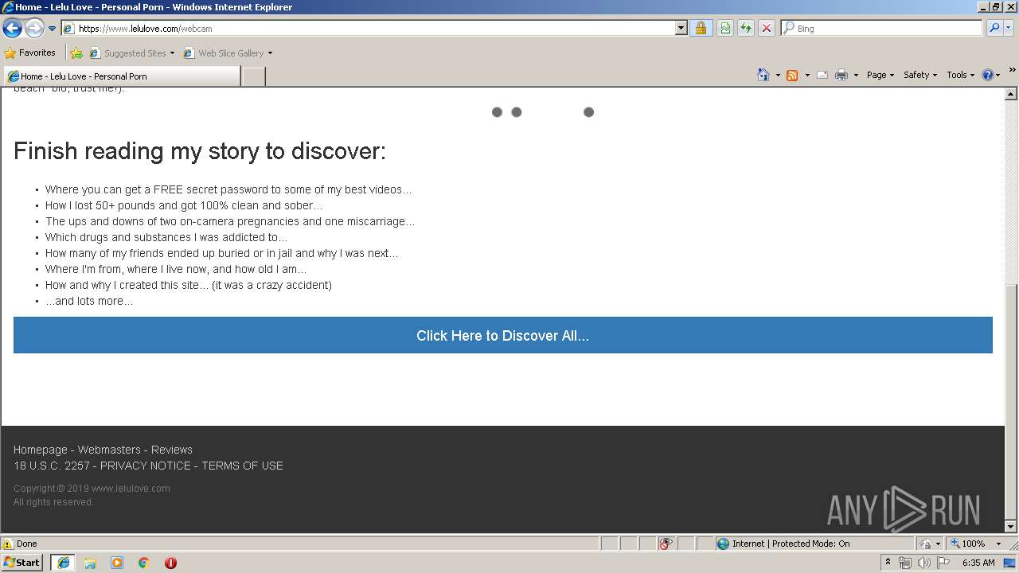Click Internet Protected Mode status text
Image resolution: width=1019 pixels, height=573 pixels.
[x=791, y=544]
